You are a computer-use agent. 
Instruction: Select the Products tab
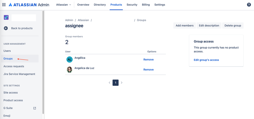(x=116, y=5)
